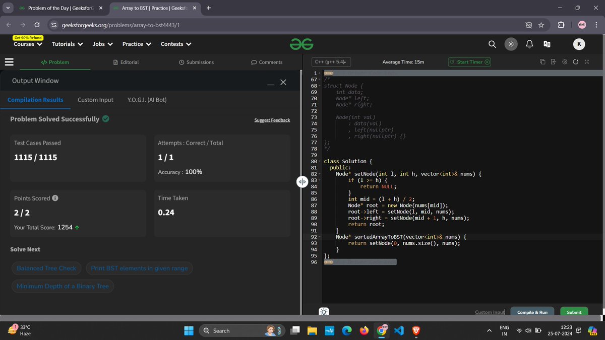Open Microsoft Edge from the taskbar
The image size is (605, 340).
click(347, 330)
